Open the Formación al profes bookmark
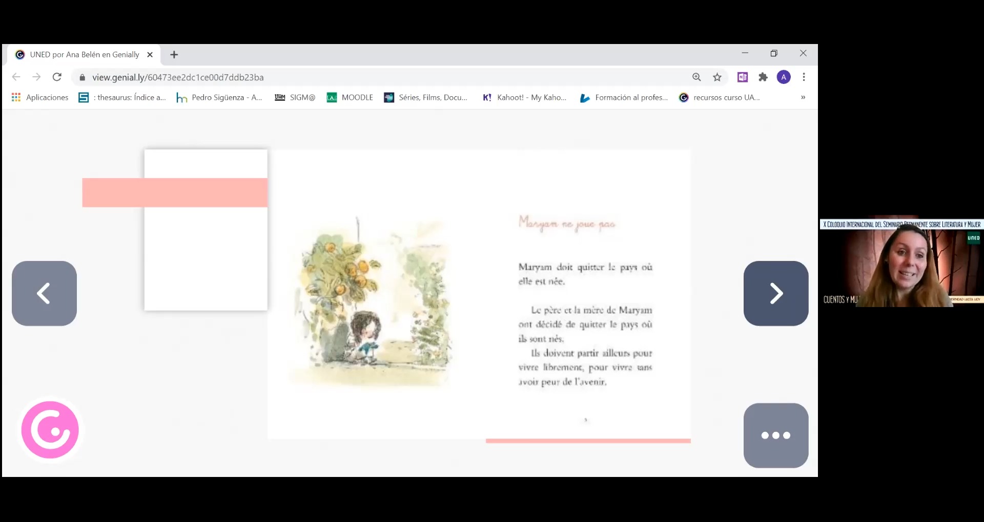Viewport: 984px width, 522px height. (x=624, y=97)
